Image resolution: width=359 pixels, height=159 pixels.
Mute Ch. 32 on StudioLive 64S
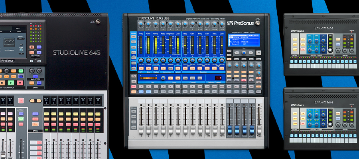point(98,124)
